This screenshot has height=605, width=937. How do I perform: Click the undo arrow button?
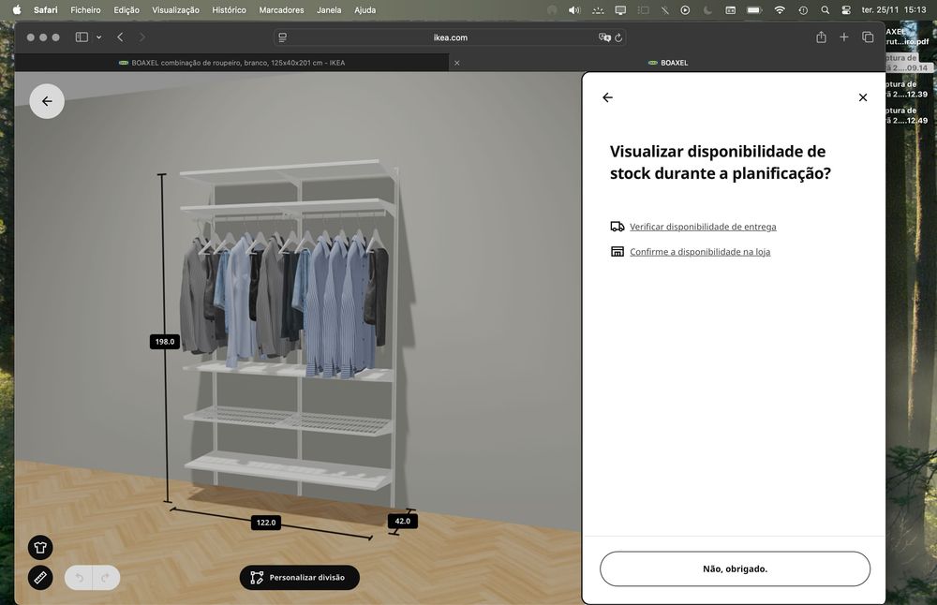(79, 578)
